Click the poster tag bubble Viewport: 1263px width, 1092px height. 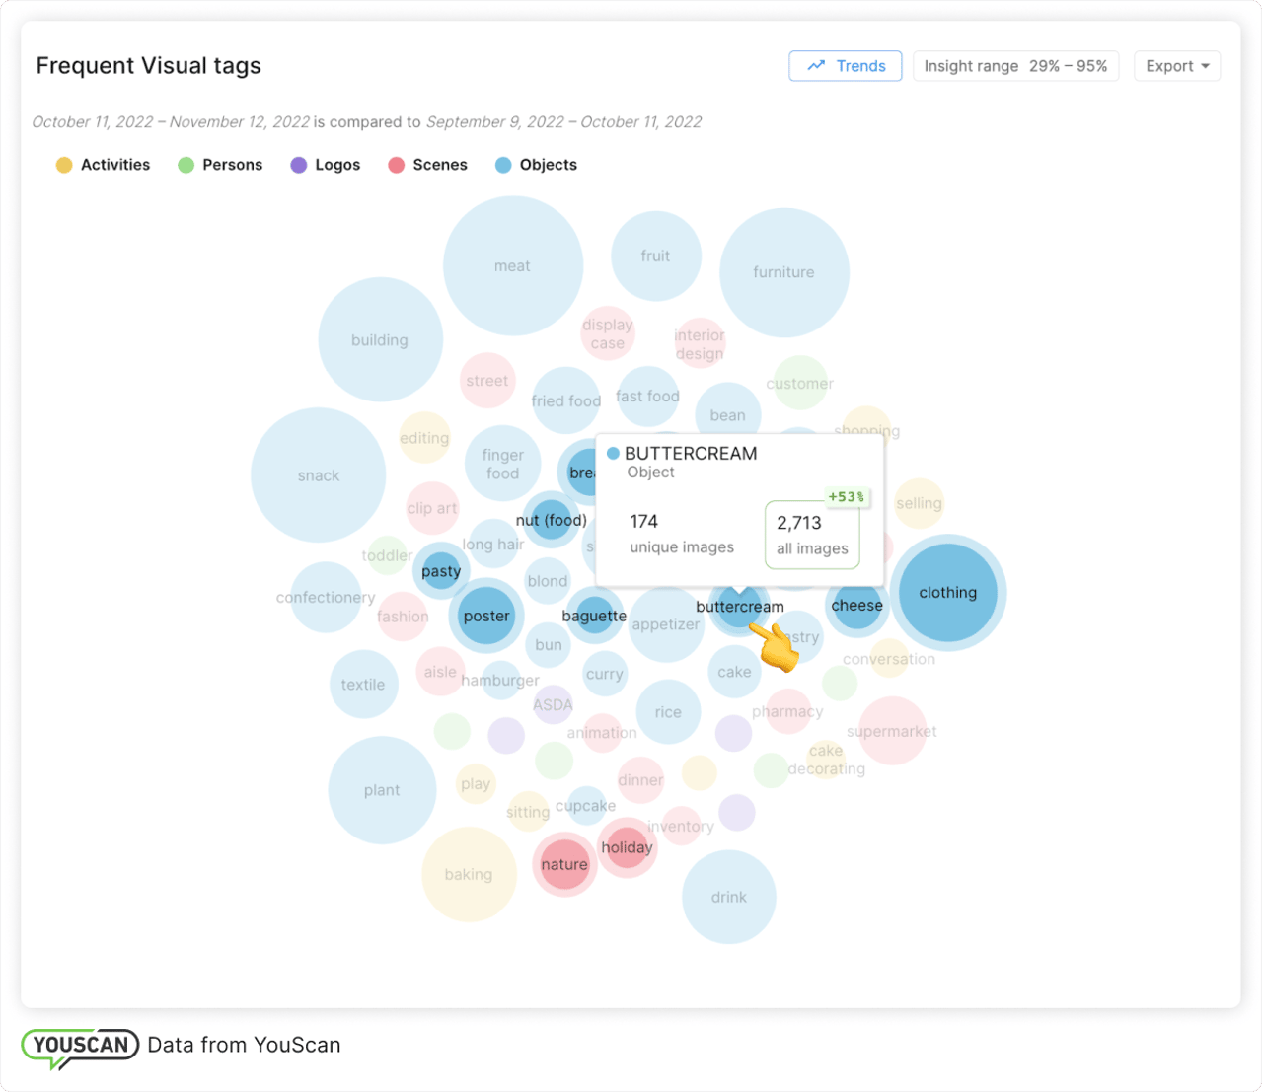click(x=485, y=616)
